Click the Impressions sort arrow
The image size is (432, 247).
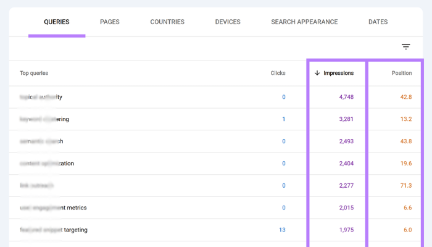click(x=317, y=73)
